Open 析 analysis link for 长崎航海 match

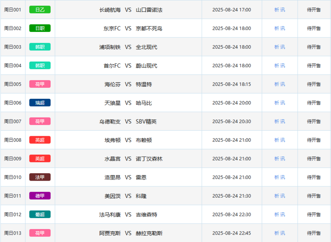coord(277,10)
